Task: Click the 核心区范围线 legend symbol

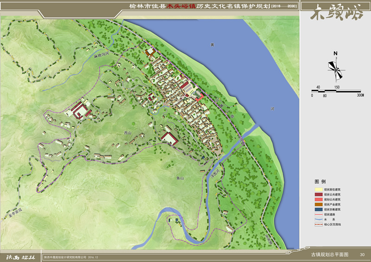Action: pos(319,224)
